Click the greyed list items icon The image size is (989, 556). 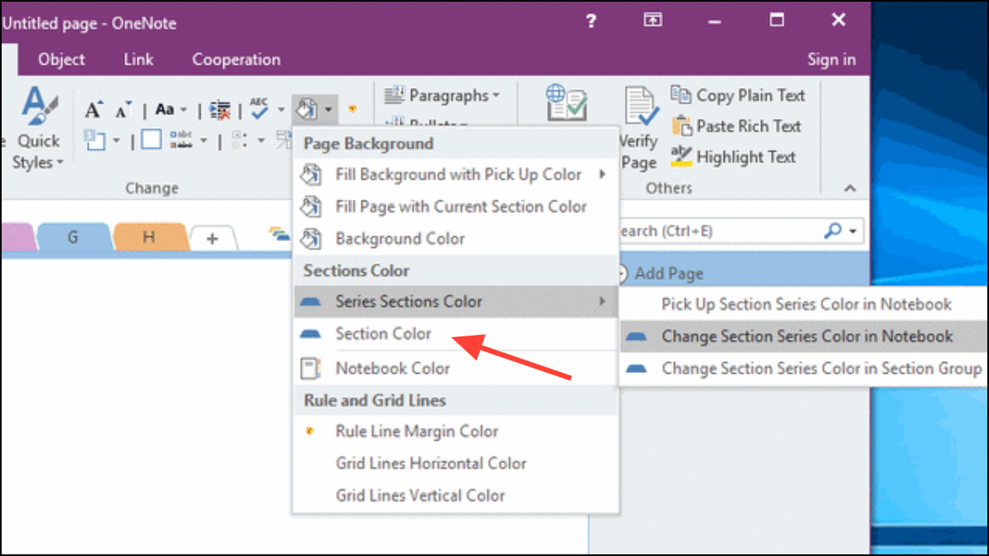pos(239,140)
